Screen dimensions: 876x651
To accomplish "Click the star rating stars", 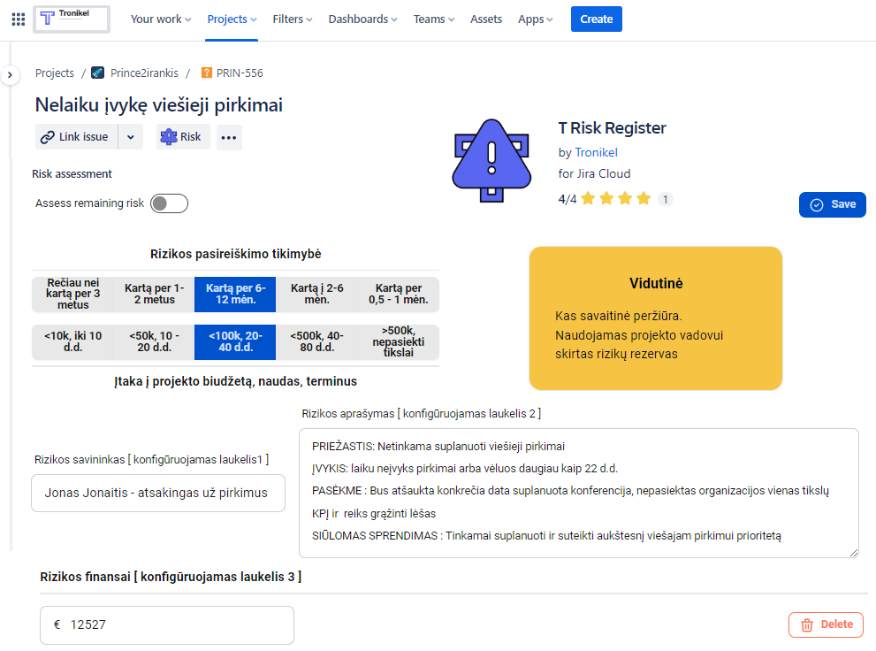I will pyautogui.click(x=615, y=198).
